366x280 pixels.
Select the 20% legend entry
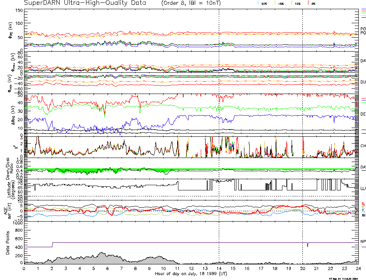coord(264,3)
